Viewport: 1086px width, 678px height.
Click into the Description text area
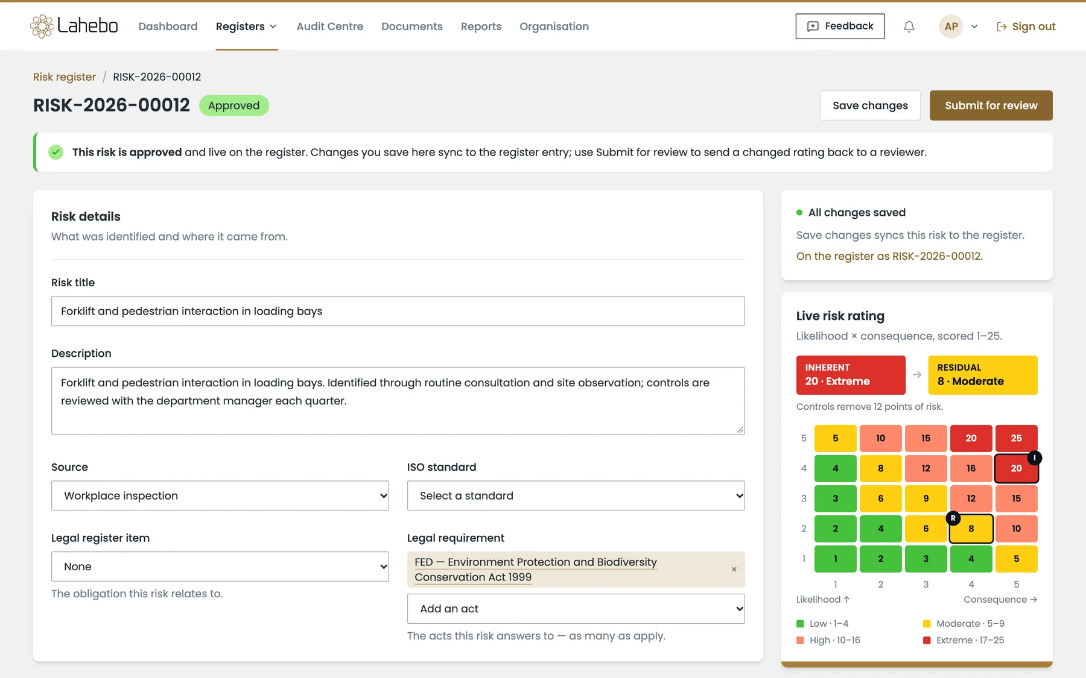pyautogui.click(x=398, y=401)
